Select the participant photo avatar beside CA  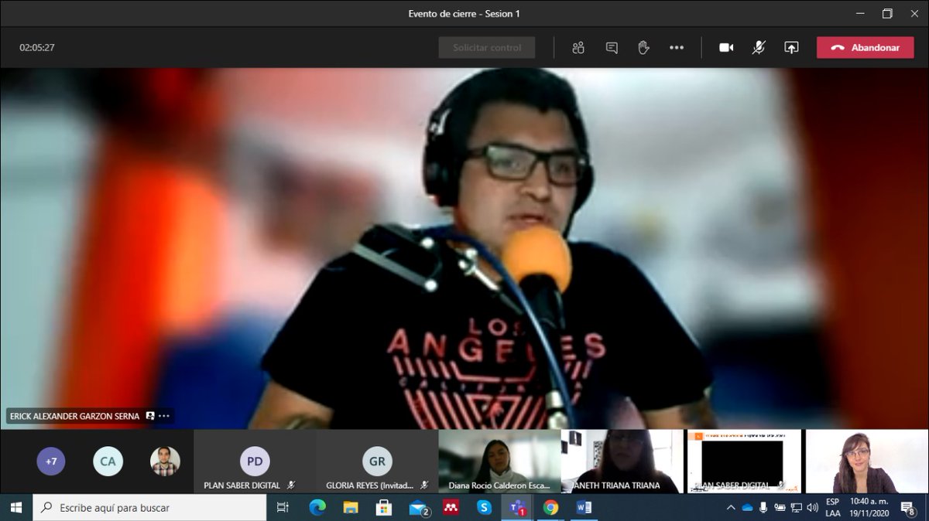165,461
